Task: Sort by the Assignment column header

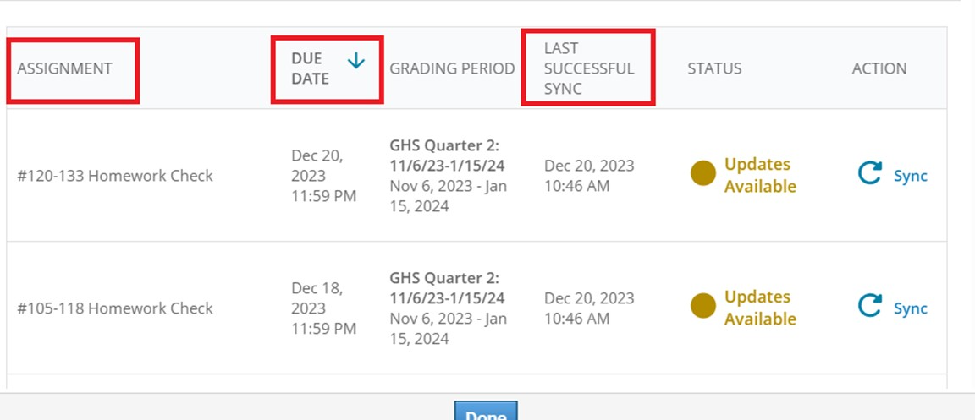Action: 64,69
